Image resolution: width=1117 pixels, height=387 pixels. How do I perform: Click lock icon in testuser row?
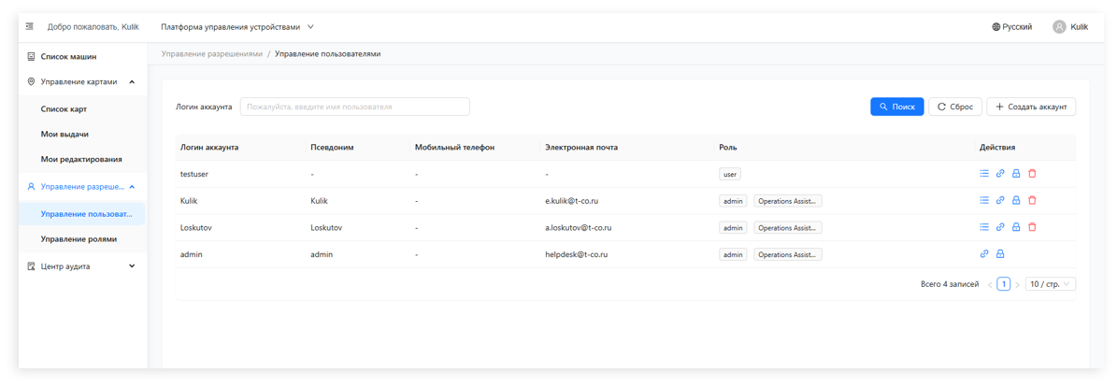pos(1017,173)
